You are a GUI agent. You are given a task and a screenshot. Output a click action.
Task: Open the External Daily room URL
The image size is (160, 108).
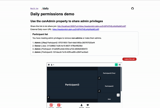(76, 29)
